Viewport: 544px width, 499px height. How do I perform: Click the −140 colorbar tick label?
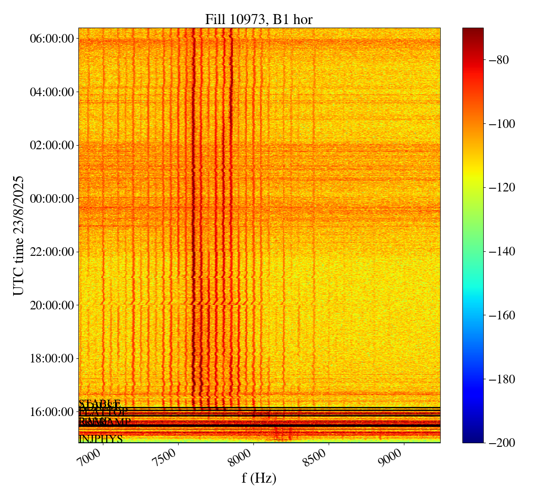click(x=500, y=251)
